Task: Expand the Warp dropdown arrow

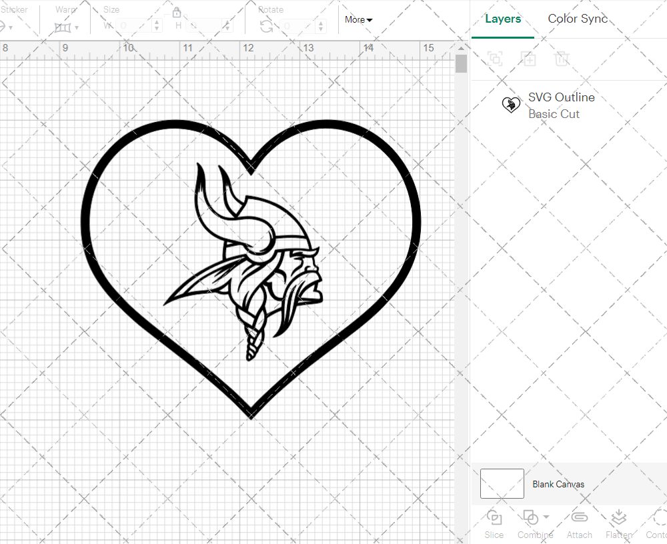Action: pos(77,28)
